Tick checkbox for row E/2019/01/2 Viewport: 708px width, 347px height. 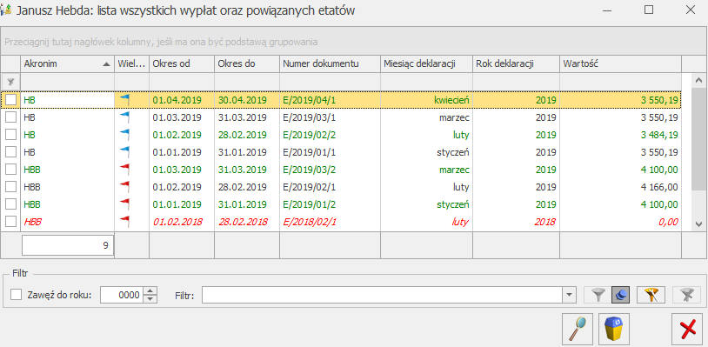click(x=10, y=204)
